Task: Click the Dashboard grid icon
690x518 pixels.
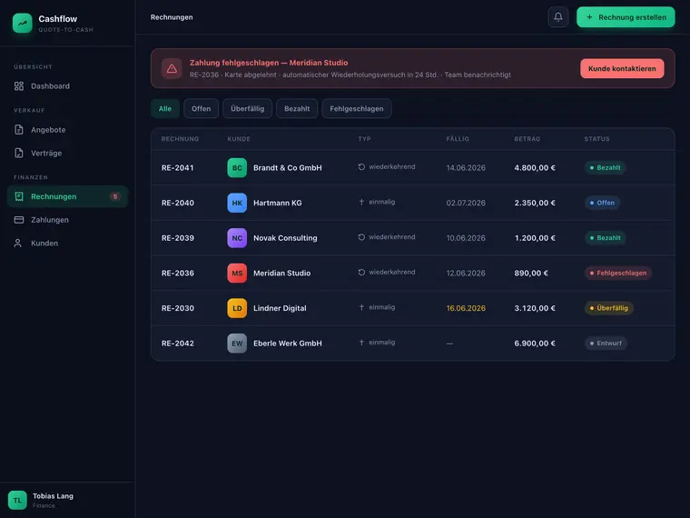Action: point(19,86)
